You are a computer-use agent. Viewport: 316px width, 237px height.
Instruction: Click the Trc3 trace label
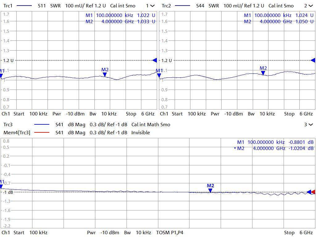click(8, 125)
